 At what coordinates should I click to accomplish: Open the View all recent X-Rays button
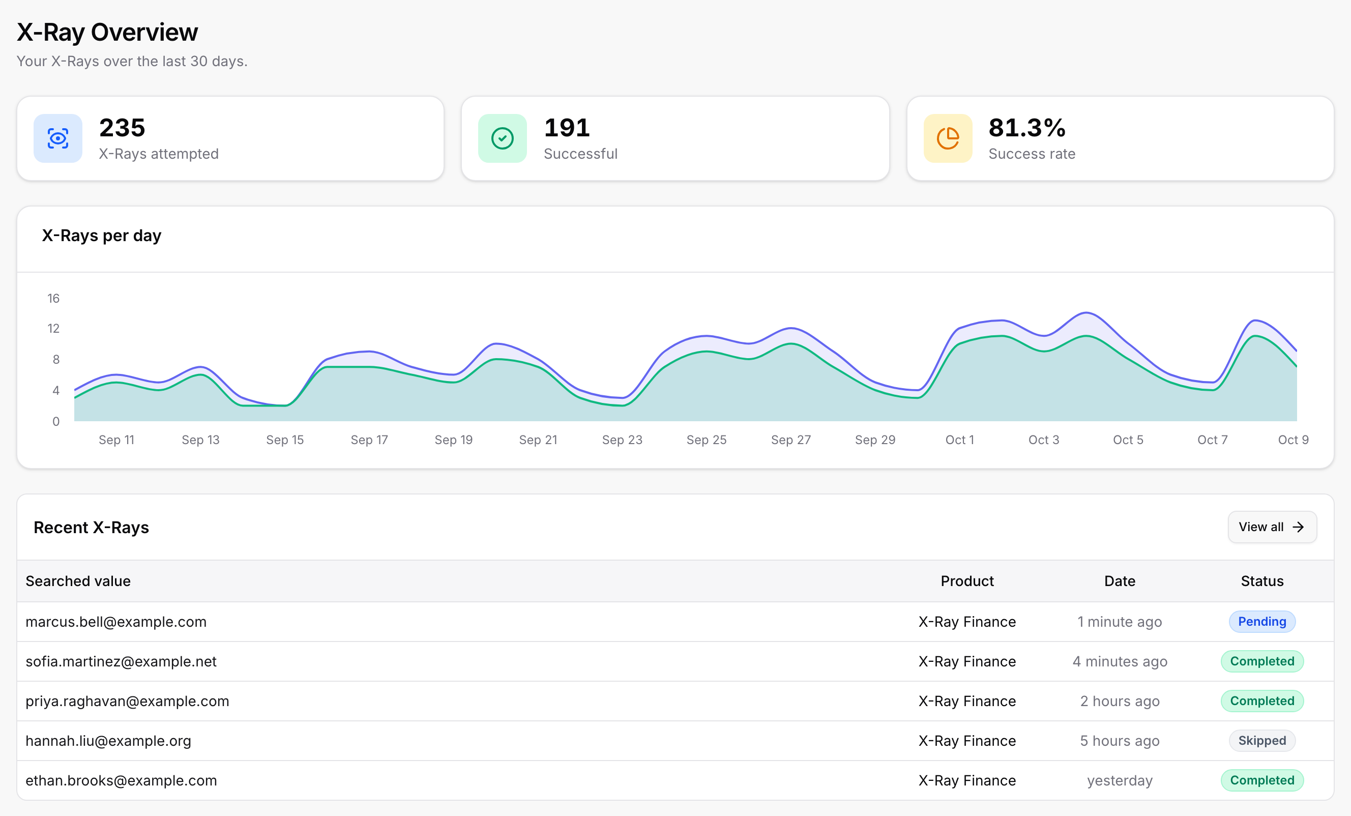pyautogui.click(x=1272, y=527)
